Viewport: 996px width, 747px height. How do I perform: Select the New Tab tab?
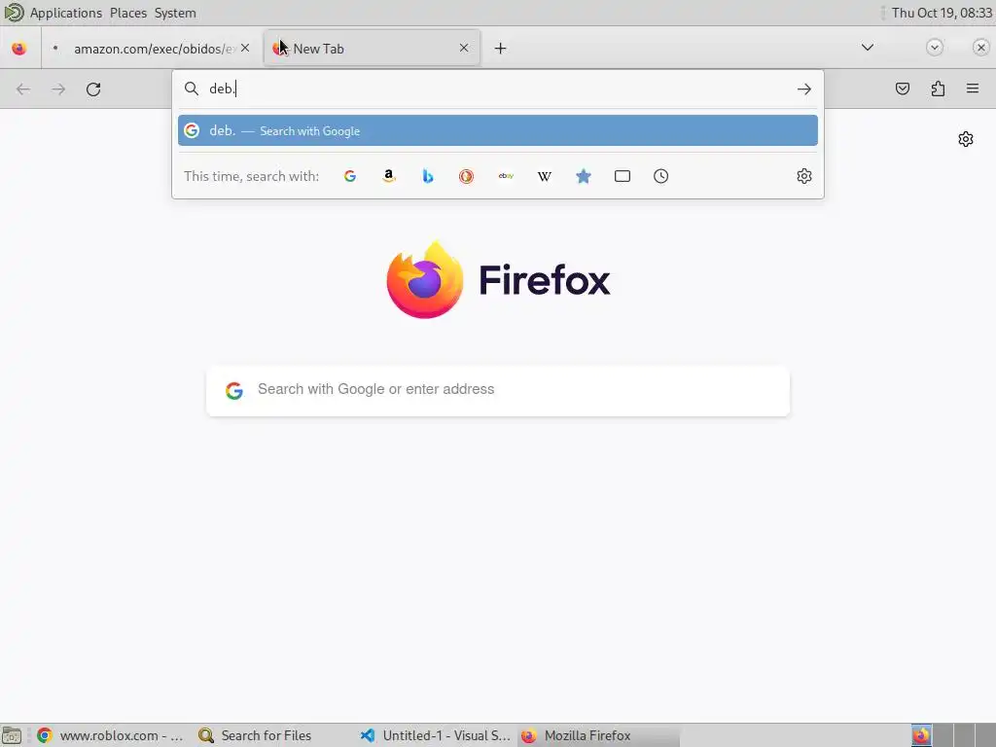tap(372, 49)
